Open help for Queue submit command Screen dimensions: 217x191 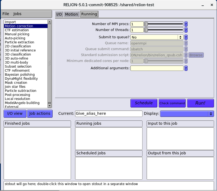(186, 49)
